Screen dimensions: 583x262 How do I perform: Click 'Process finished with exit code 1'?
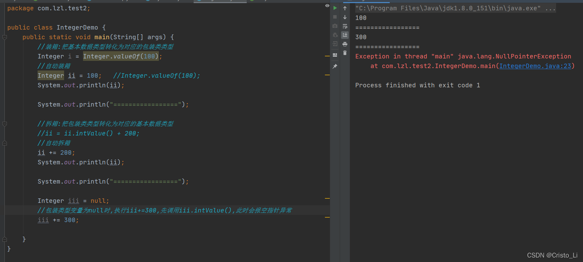click(x=418, y=85)
